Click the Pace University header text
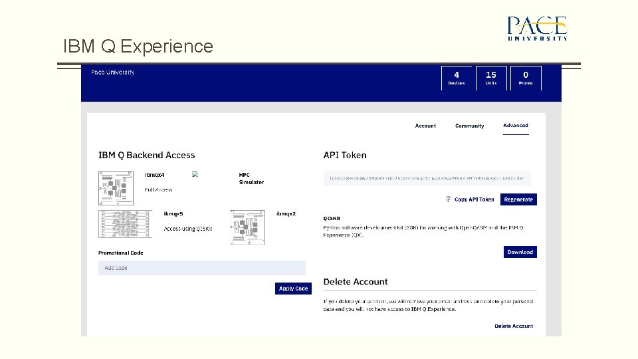 click(113, 72)
